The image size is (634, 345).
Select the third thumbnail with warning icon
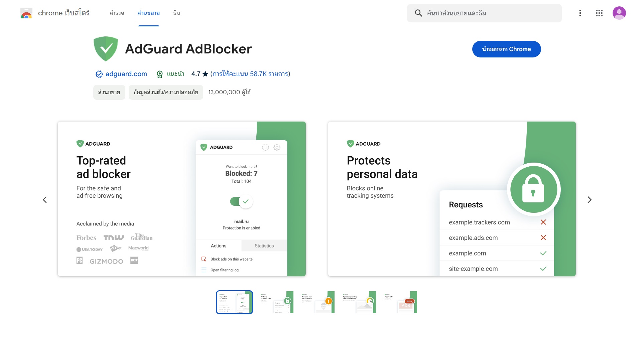pos(317,302)
